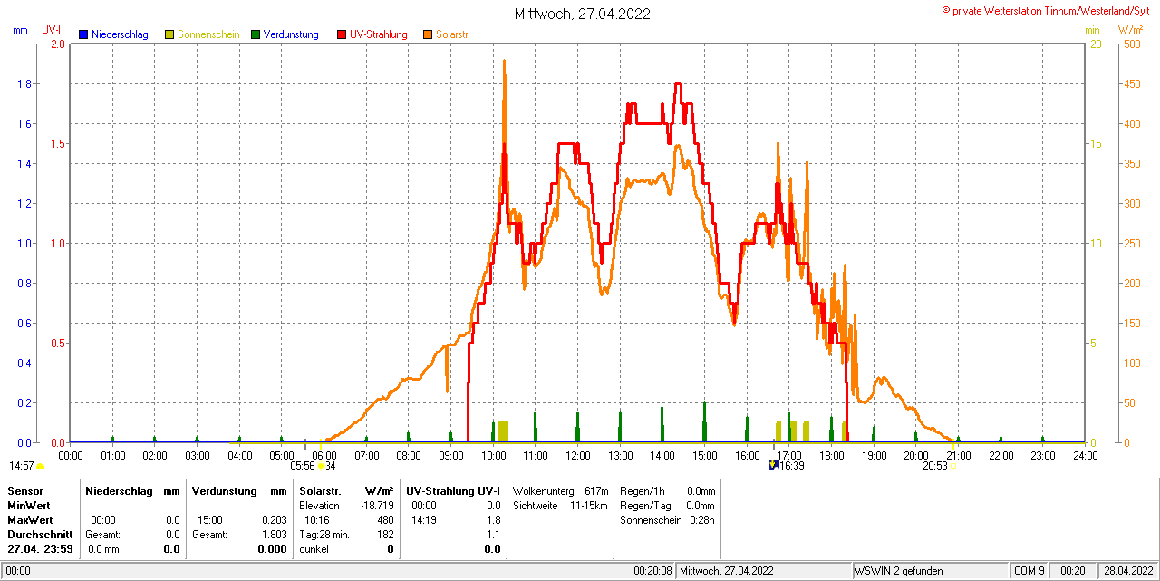Click the Durchschnitt row label

(x=40, y=535)
